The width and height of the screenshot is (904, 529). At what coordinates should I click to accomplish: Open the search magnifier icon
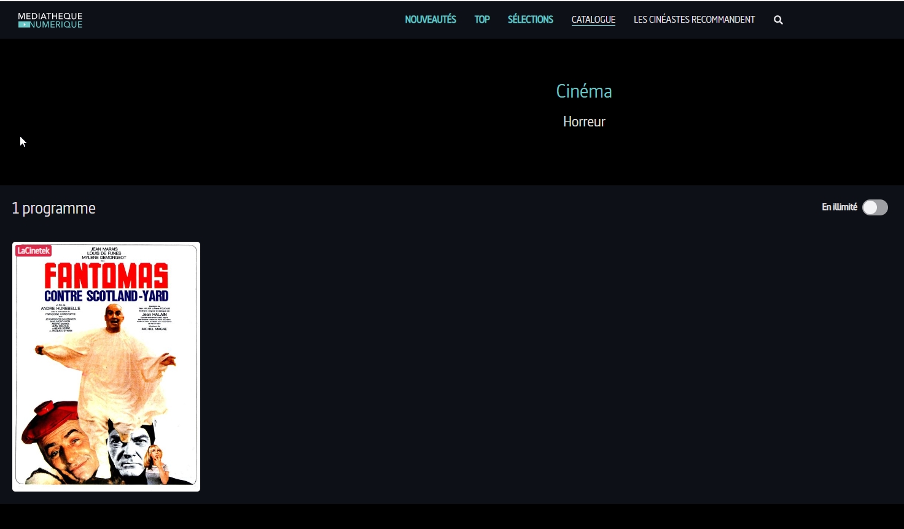[778, 20]
